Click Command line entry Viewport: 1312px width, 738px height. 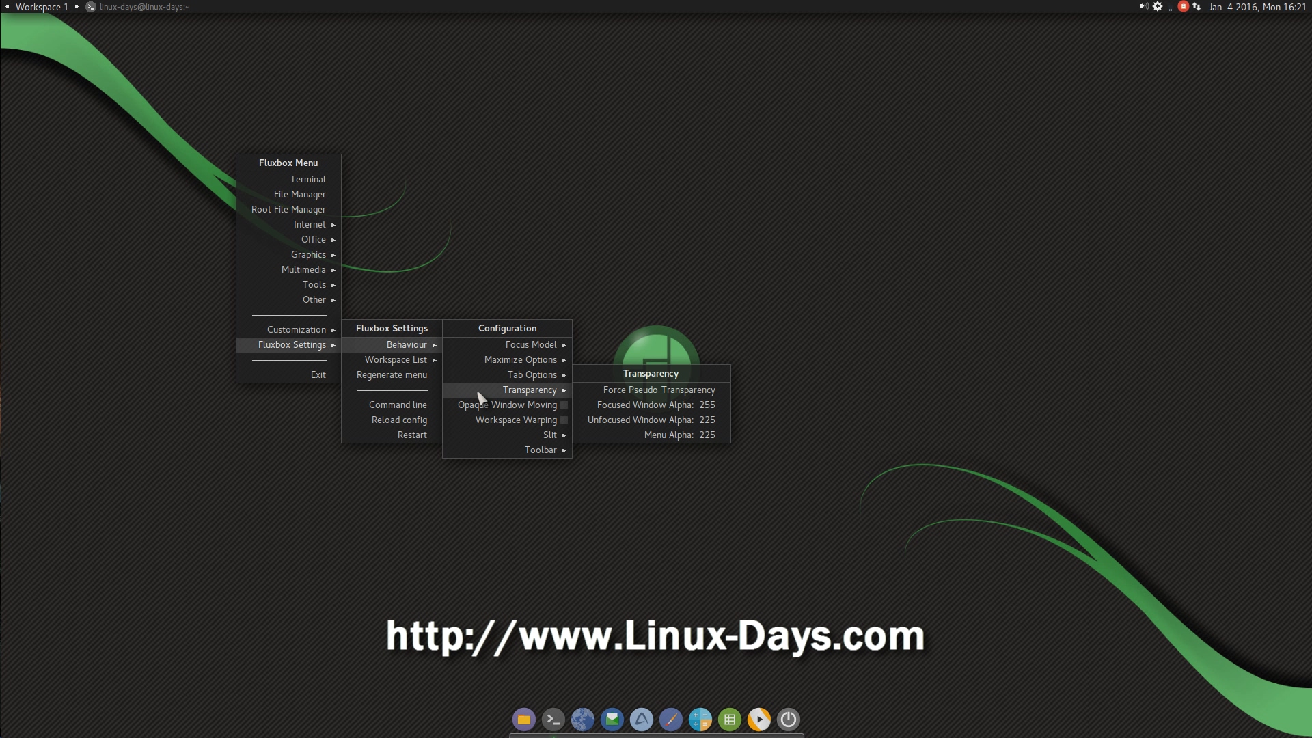pyautogui.click(x=392, y=405)
